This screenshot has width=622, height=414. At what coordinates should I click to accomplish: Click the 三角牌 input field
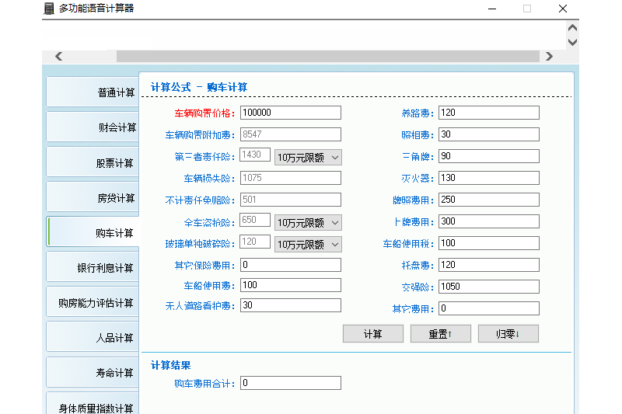pyautogui.click(x=489, y=156)
